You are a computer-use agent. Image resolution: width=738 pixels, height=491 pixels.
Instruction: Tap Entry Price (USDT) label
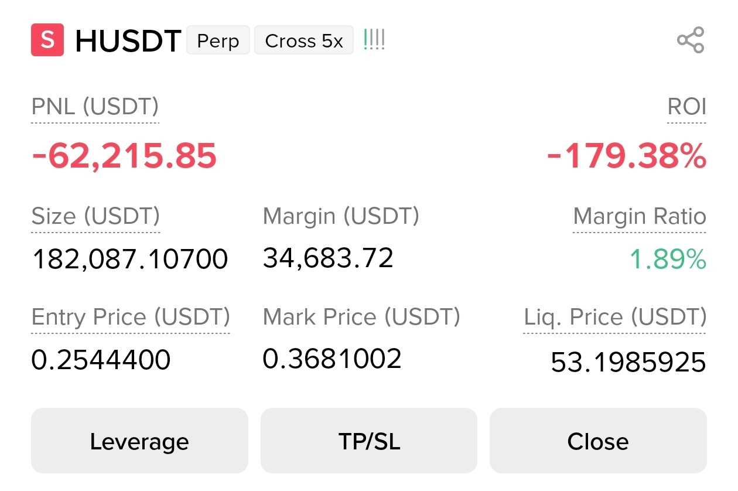tap(131, 317)
